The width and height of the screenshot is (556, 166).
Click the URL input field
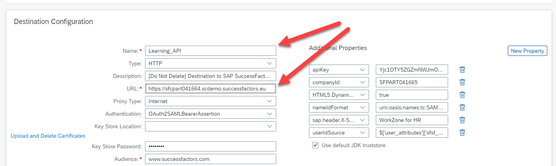211,89
